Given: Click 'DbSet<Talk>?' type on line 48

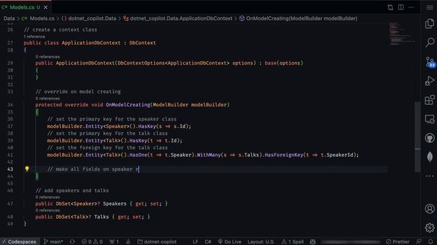Looking at the screenshot, I should [x=74, y=216].
